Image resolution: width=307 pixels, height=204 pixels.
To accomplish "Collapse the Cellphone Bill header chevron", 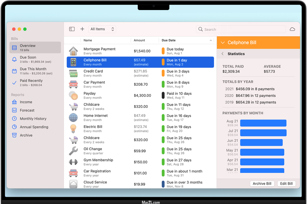I will coord(223,43).
